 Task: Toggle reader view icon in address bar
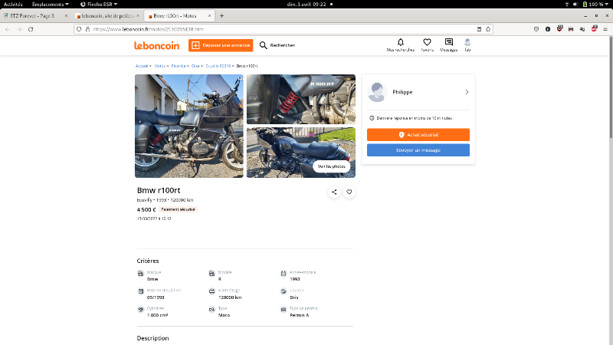click(x=479, y=29)
